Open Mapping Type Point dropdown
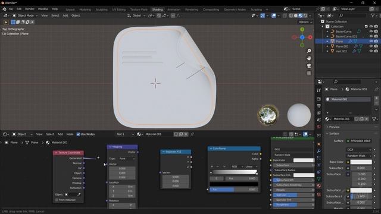The image size is (381, 214). [126, 159]
